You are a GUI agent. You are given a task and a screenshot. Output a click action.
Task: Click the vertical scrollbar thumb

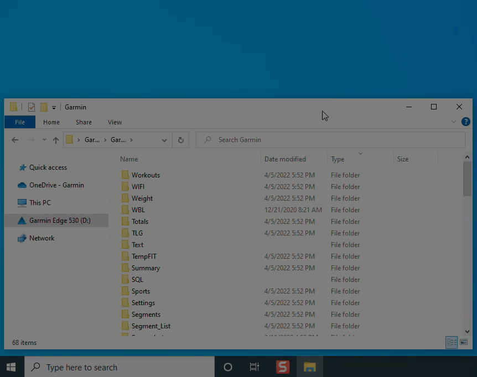[x=467, y=180]
